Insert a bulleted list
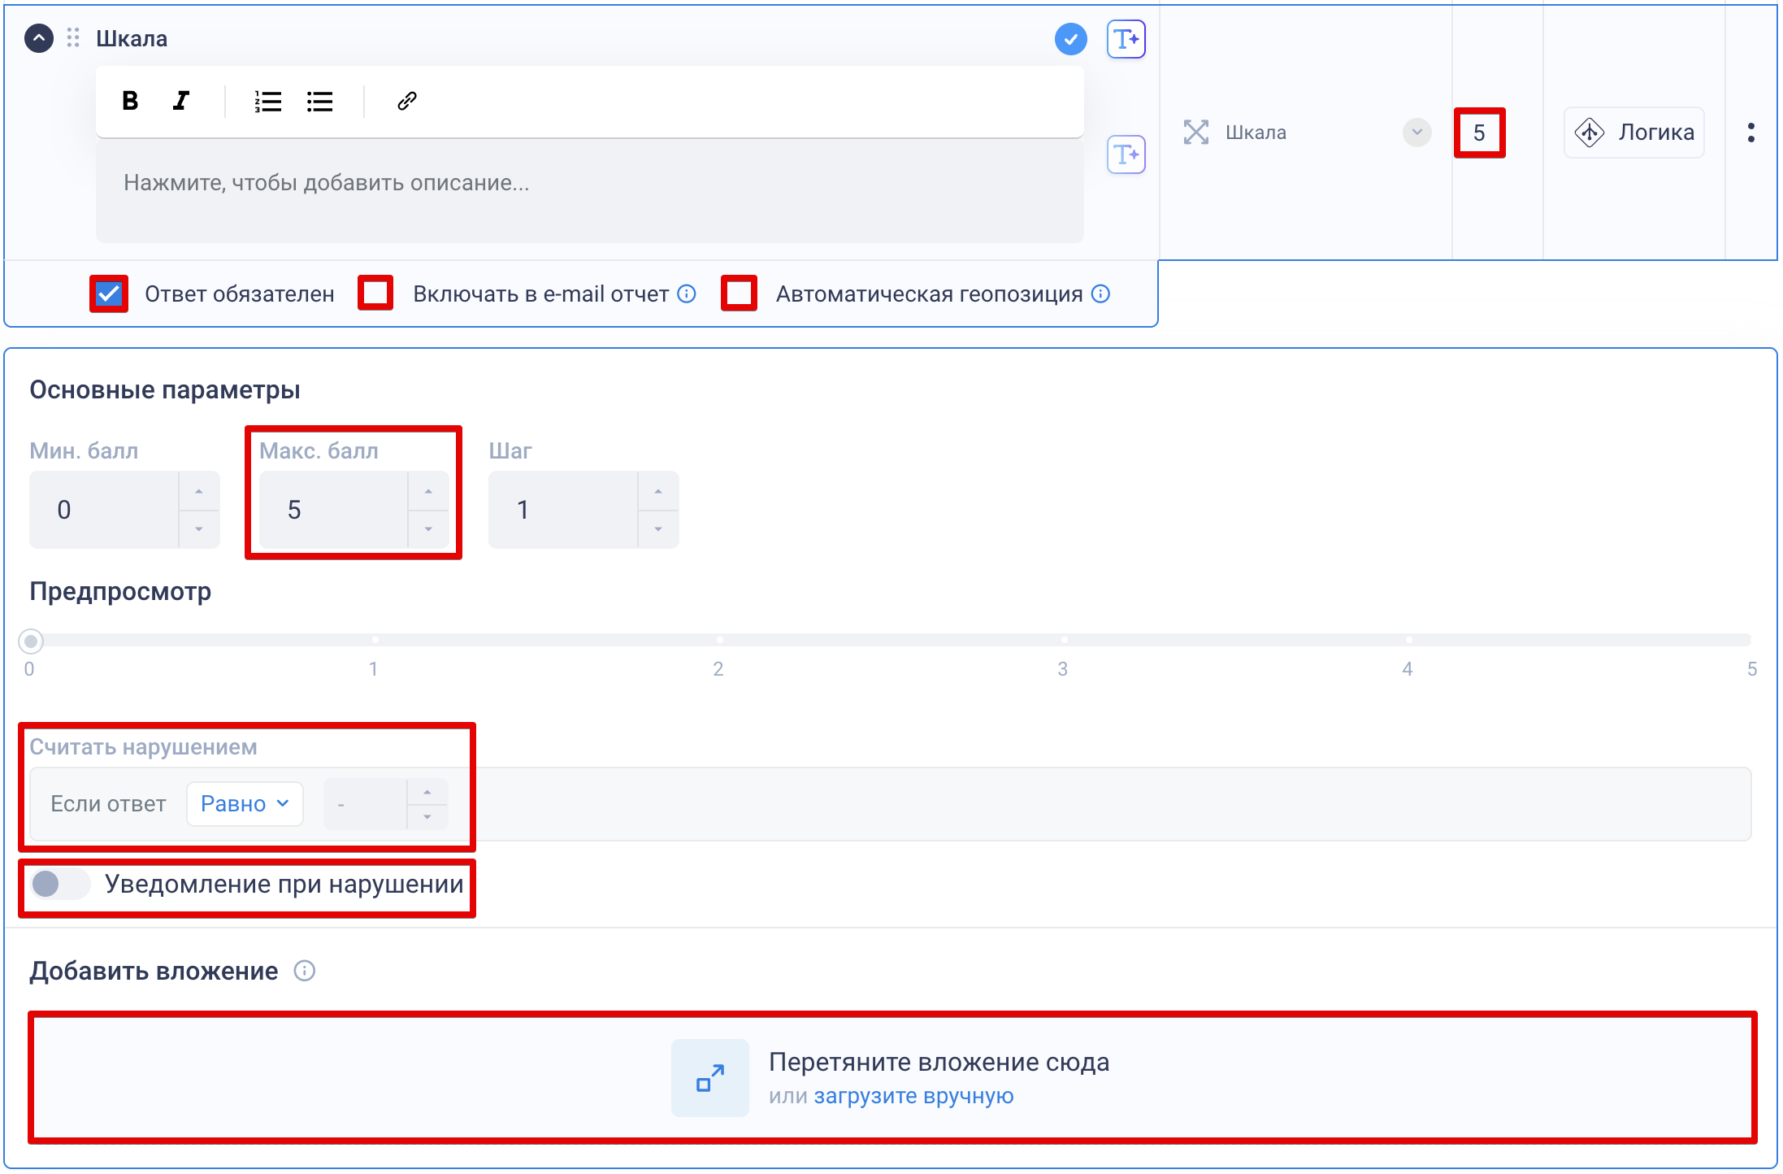Screen dimensions: 1783x1174 click(x=319, y=101)
